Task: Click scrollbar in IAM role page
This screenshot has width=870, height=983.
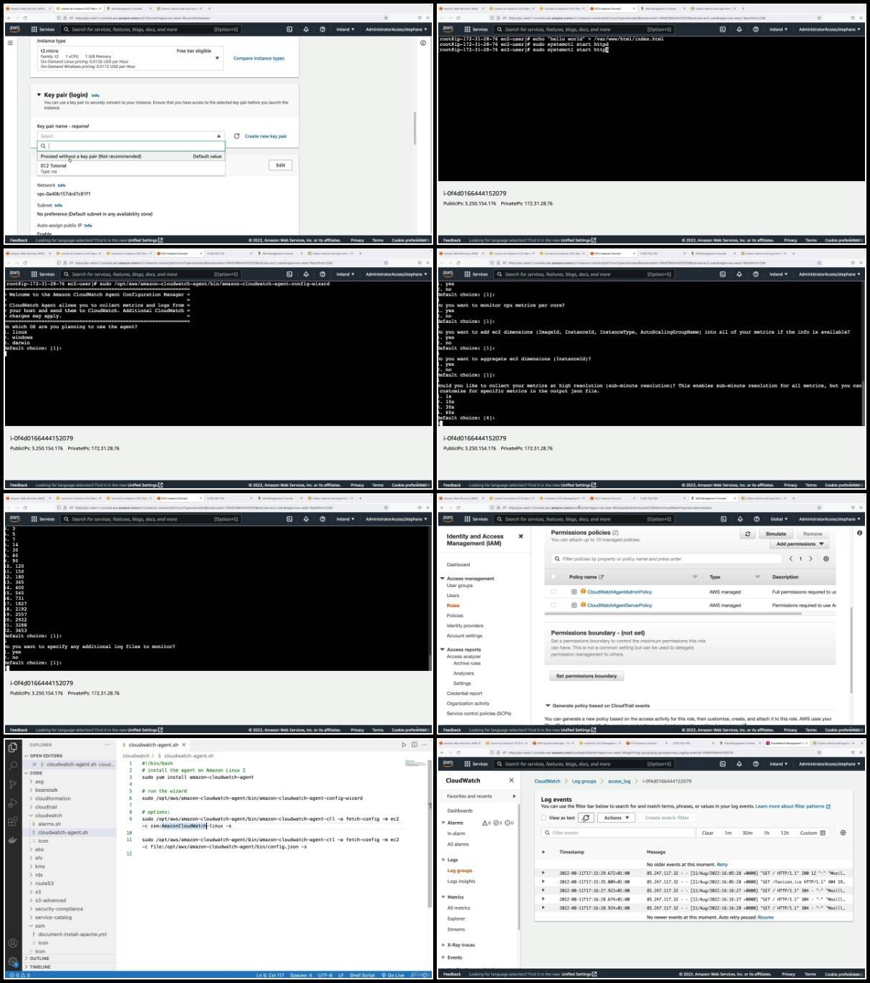Action: point(851,650)
